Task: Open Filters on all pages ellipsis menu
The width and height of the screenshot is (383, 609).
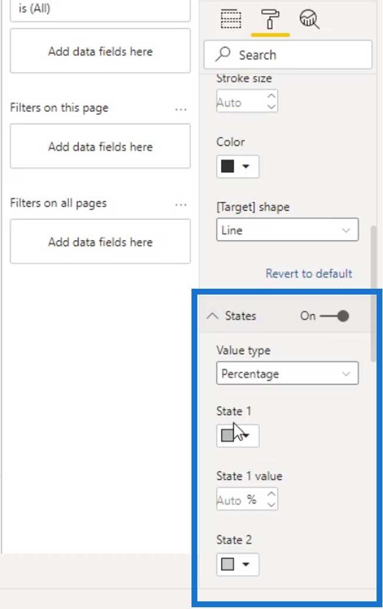Action: click(180, 204)
